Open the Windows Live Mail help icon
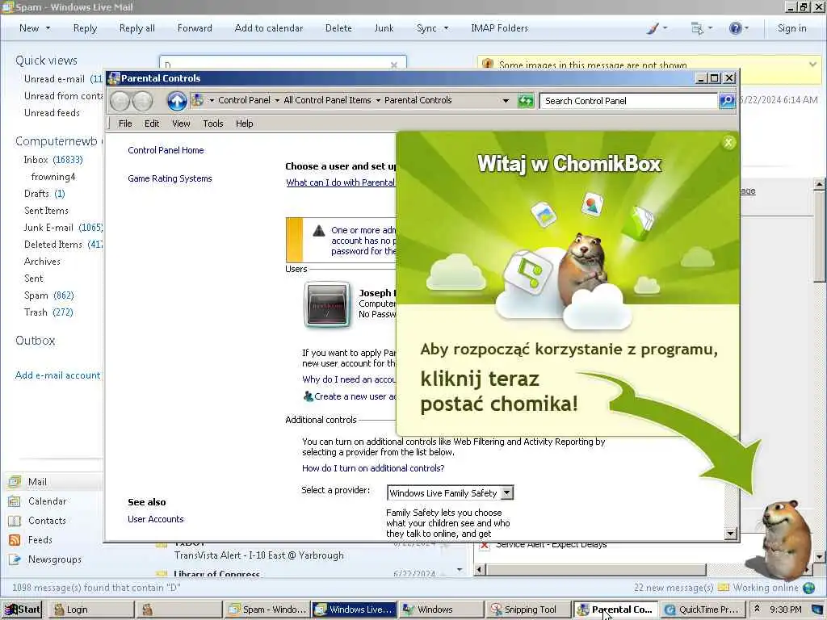The image size is (827, 620). click(735, 28)
